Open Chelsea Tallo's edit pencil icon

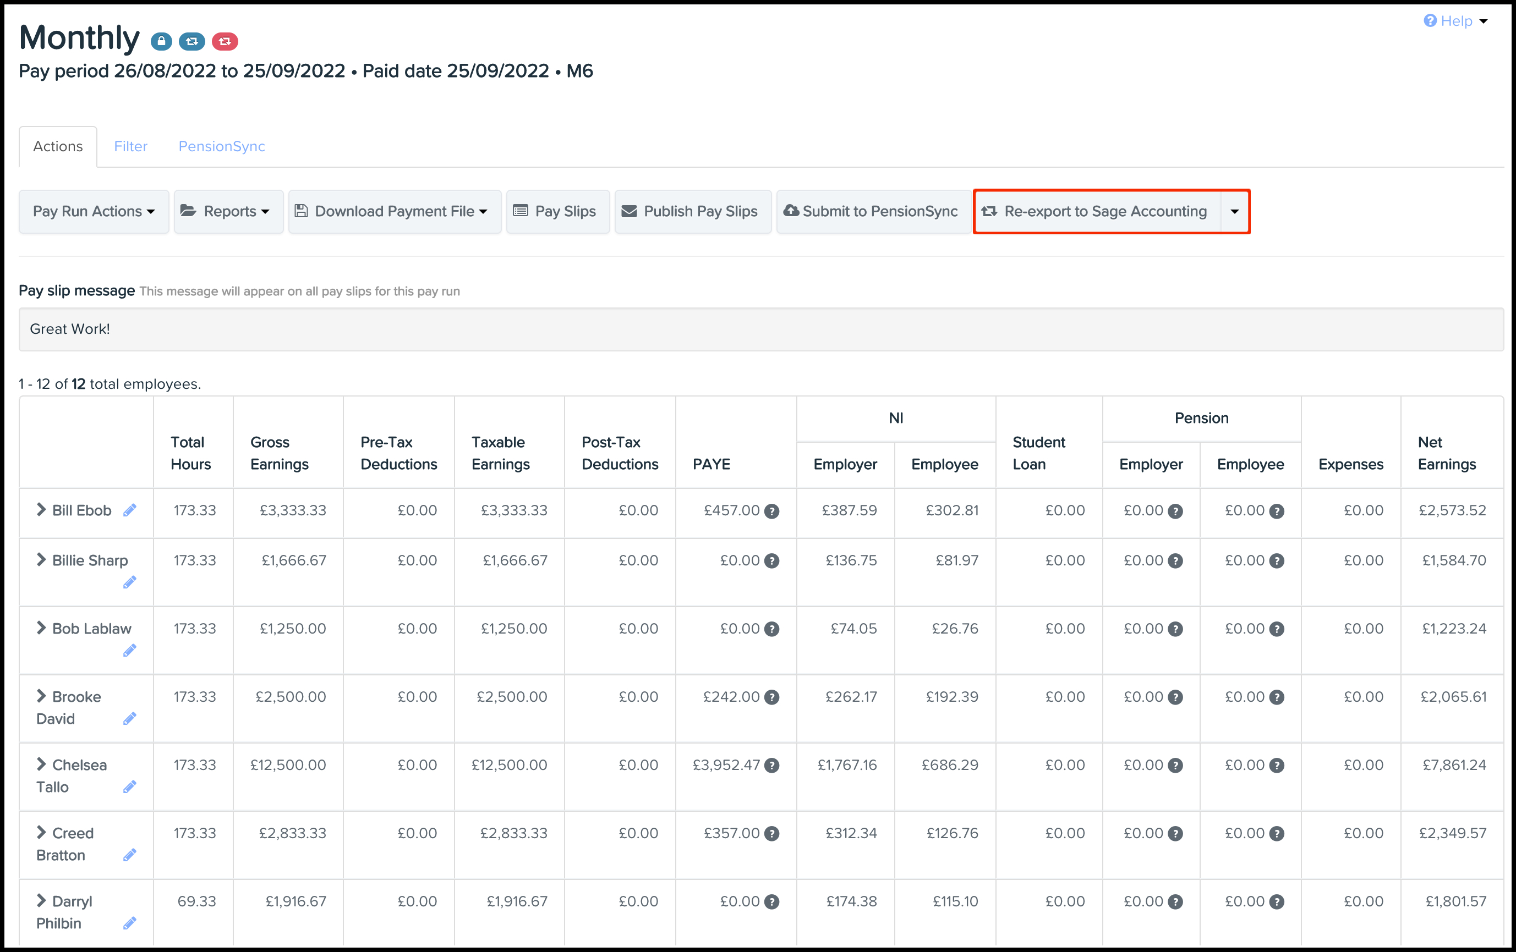[x=130, y=786]
